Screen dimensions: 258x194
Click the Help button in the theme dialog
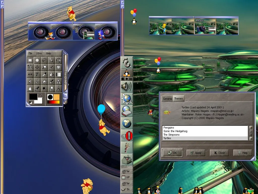coord(242,153)
